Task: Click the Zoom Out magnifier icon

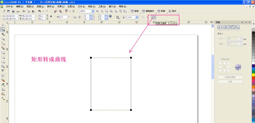Action: pyautogui.click(x=102, y=11)
